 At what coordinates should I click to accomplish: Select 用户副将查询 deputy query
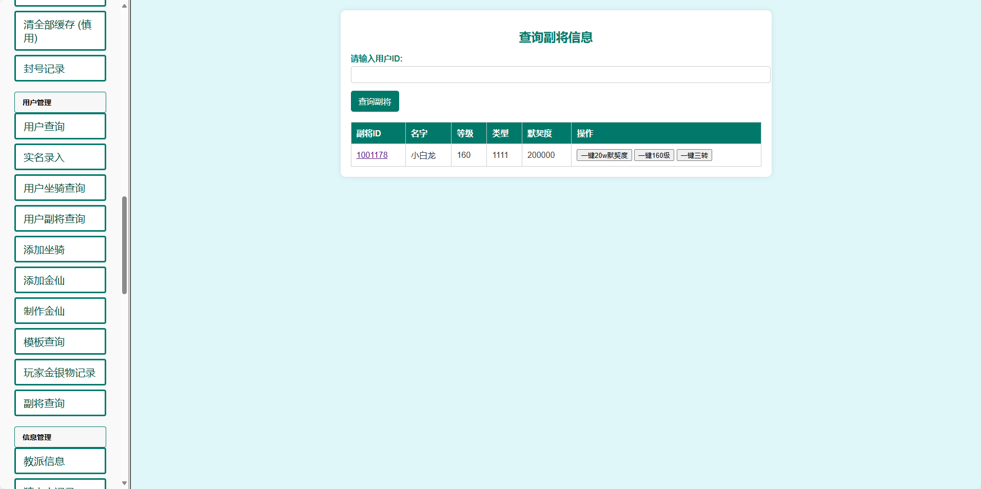[x=60, y=218]
